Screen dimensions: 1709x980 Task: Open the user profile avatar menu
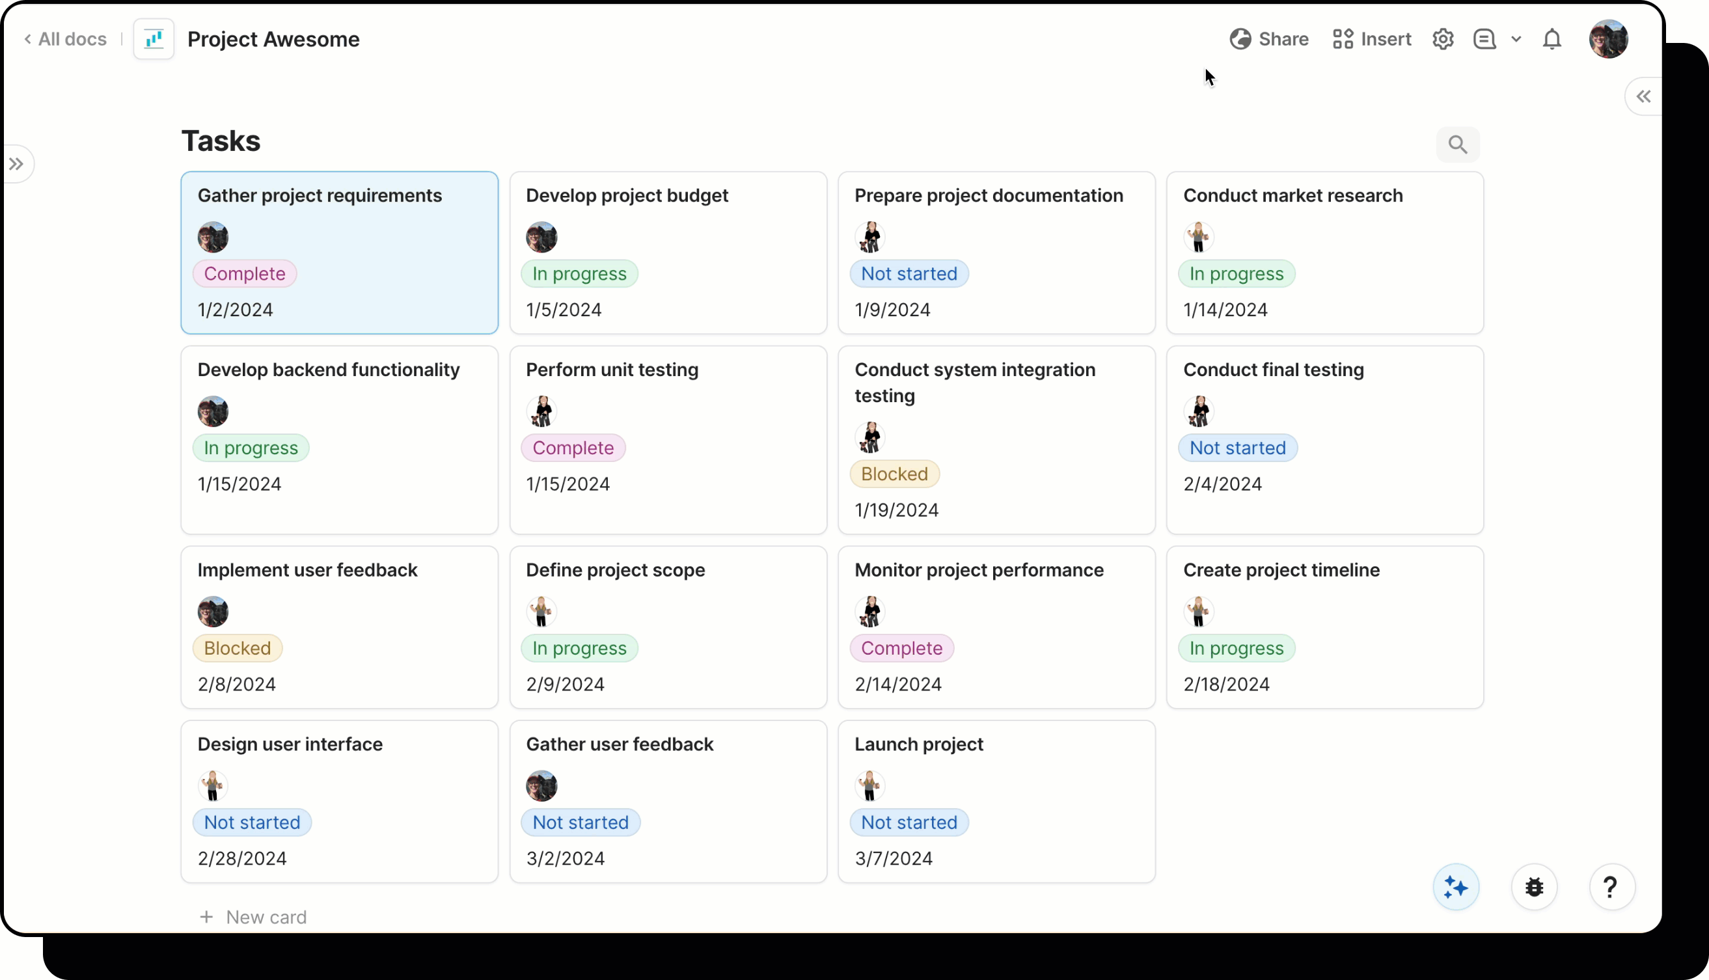pos(1608,39)
